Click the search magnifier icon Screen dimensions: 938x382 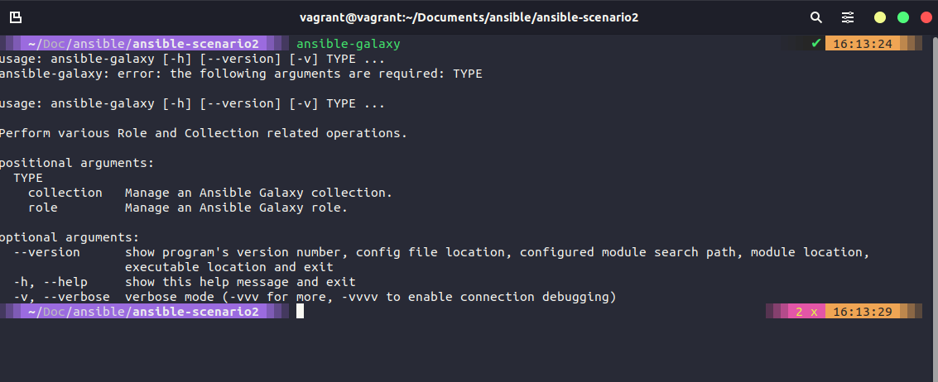pyautogui.click(x=816, y=17)
